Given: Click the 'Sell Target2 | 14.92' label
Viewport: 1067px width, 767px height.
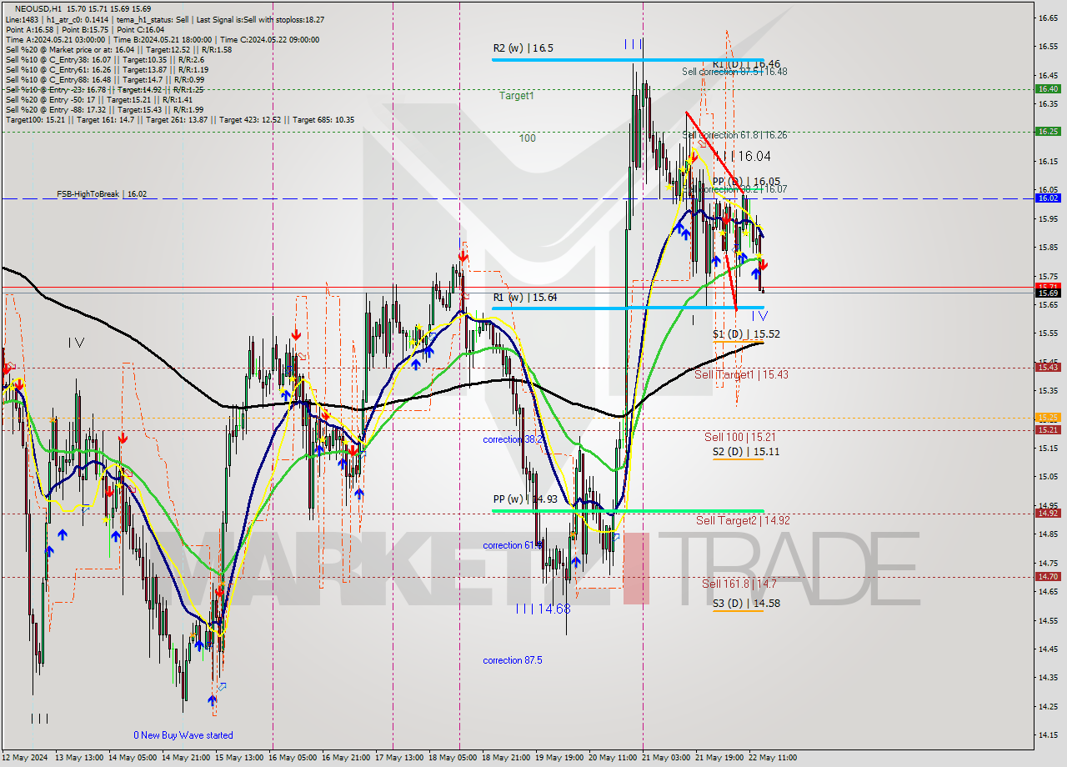Looking at the screenshot, I should coord(743,520).
